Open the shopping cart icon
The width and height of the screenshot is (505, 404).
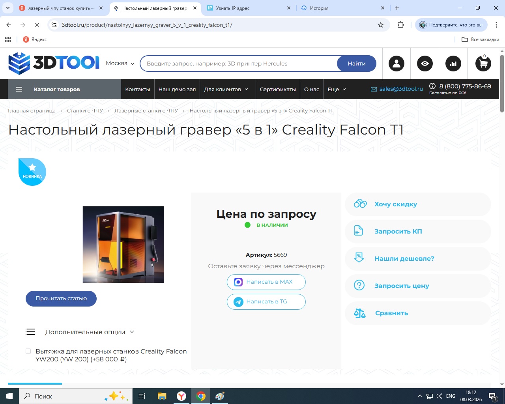tap(483, 63)
